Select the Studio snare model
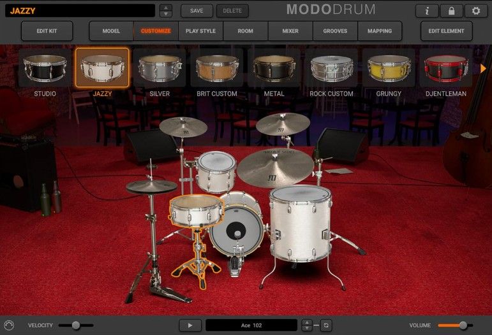 [45, 68]
